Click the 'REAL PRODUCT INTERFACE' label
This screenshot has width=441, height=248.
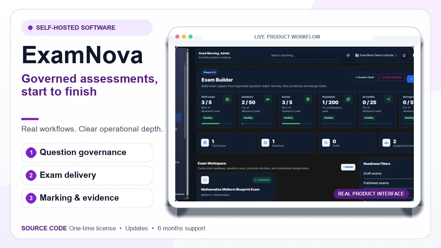pos(371,194)
